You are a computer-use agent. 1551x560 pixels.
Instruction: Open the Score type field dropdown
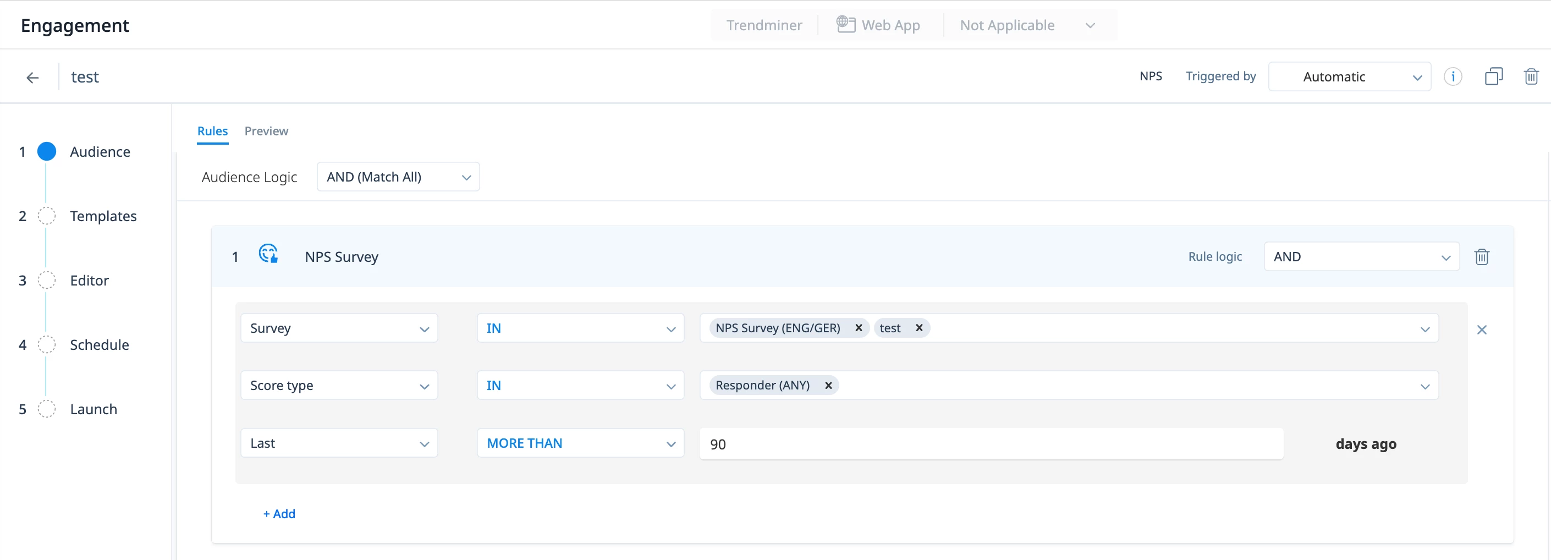[339, 386]
